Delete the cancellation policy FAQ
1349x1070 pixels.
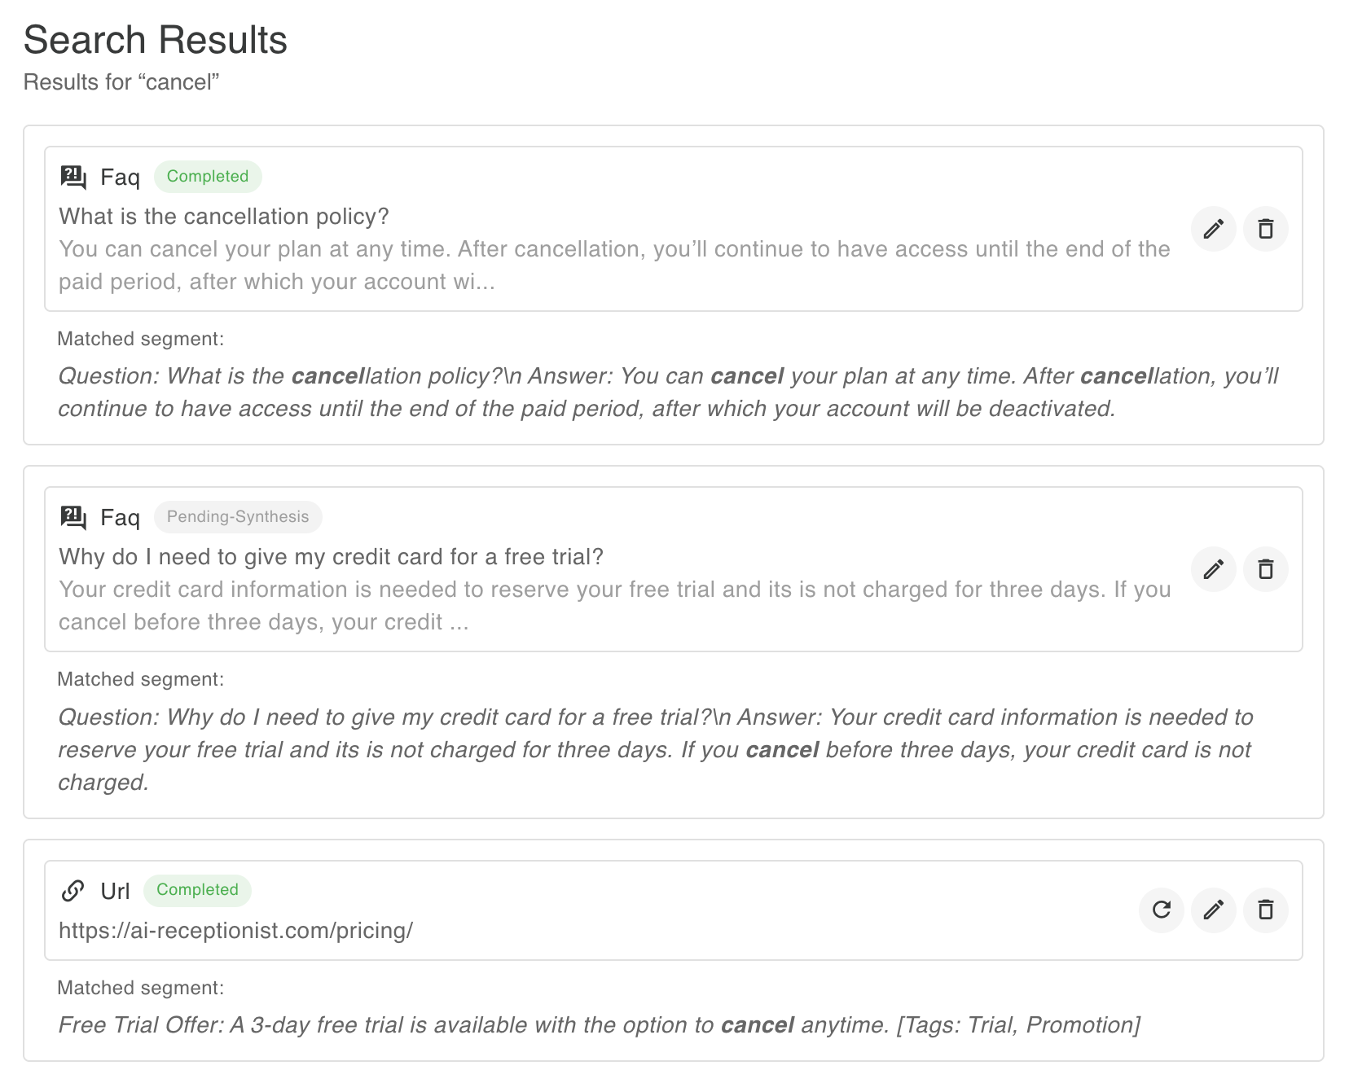1265,229
